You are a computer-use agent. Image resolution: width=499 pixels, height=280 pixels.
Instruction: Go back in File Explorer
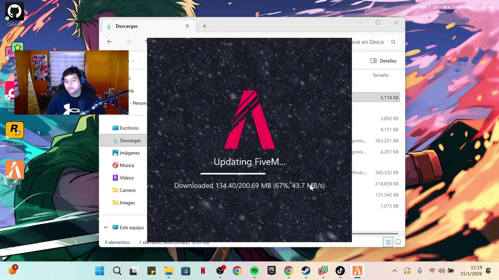point(110,42)
